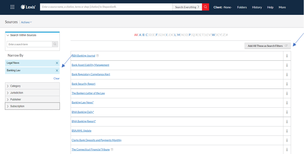Open BSA/AML Update link
Screen dimensions: 304x154
point(81,131)
